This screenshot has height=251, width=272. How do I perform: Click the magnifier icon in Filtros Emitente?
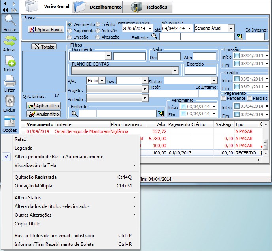(x=74, y=114)
